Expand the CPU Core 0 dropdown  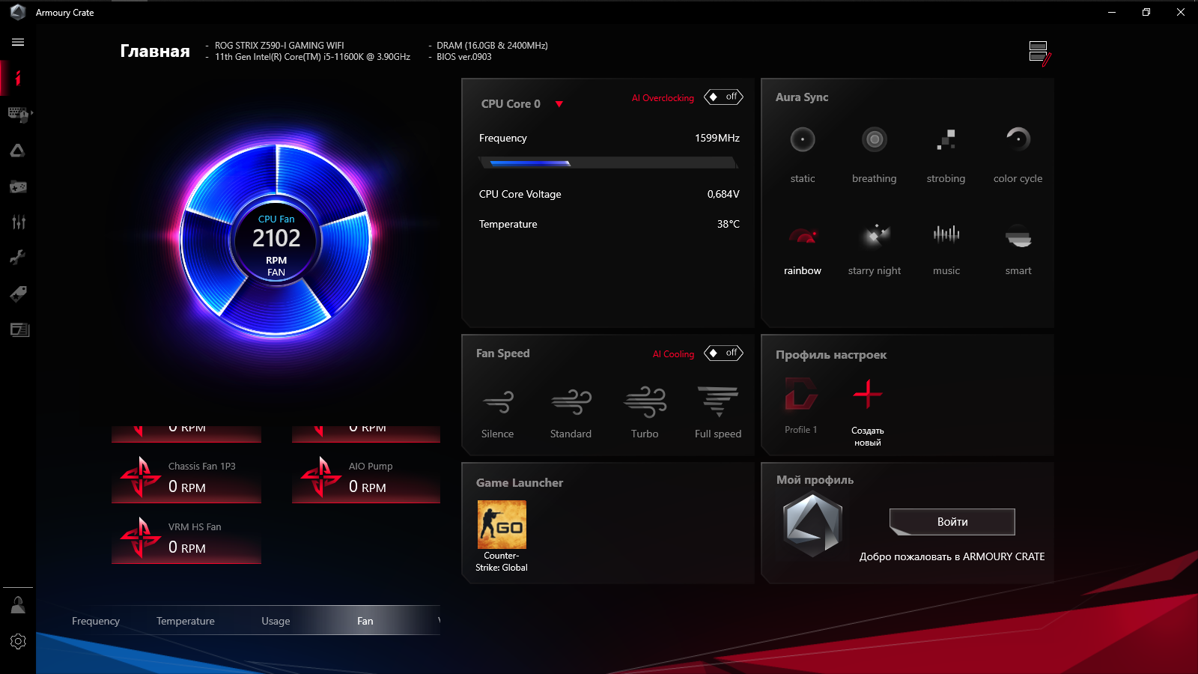(x=560, y=104)
